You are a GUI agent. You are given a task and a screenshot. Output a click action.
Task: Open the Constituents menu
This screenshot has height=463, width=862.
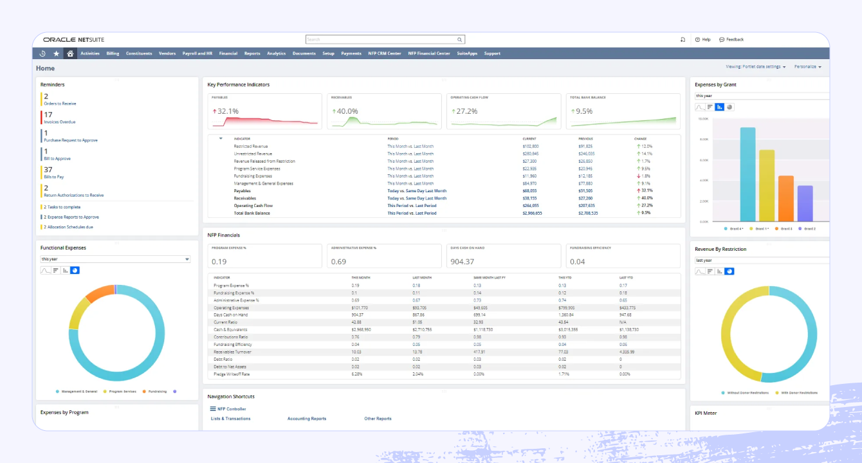tap(139, 54)
